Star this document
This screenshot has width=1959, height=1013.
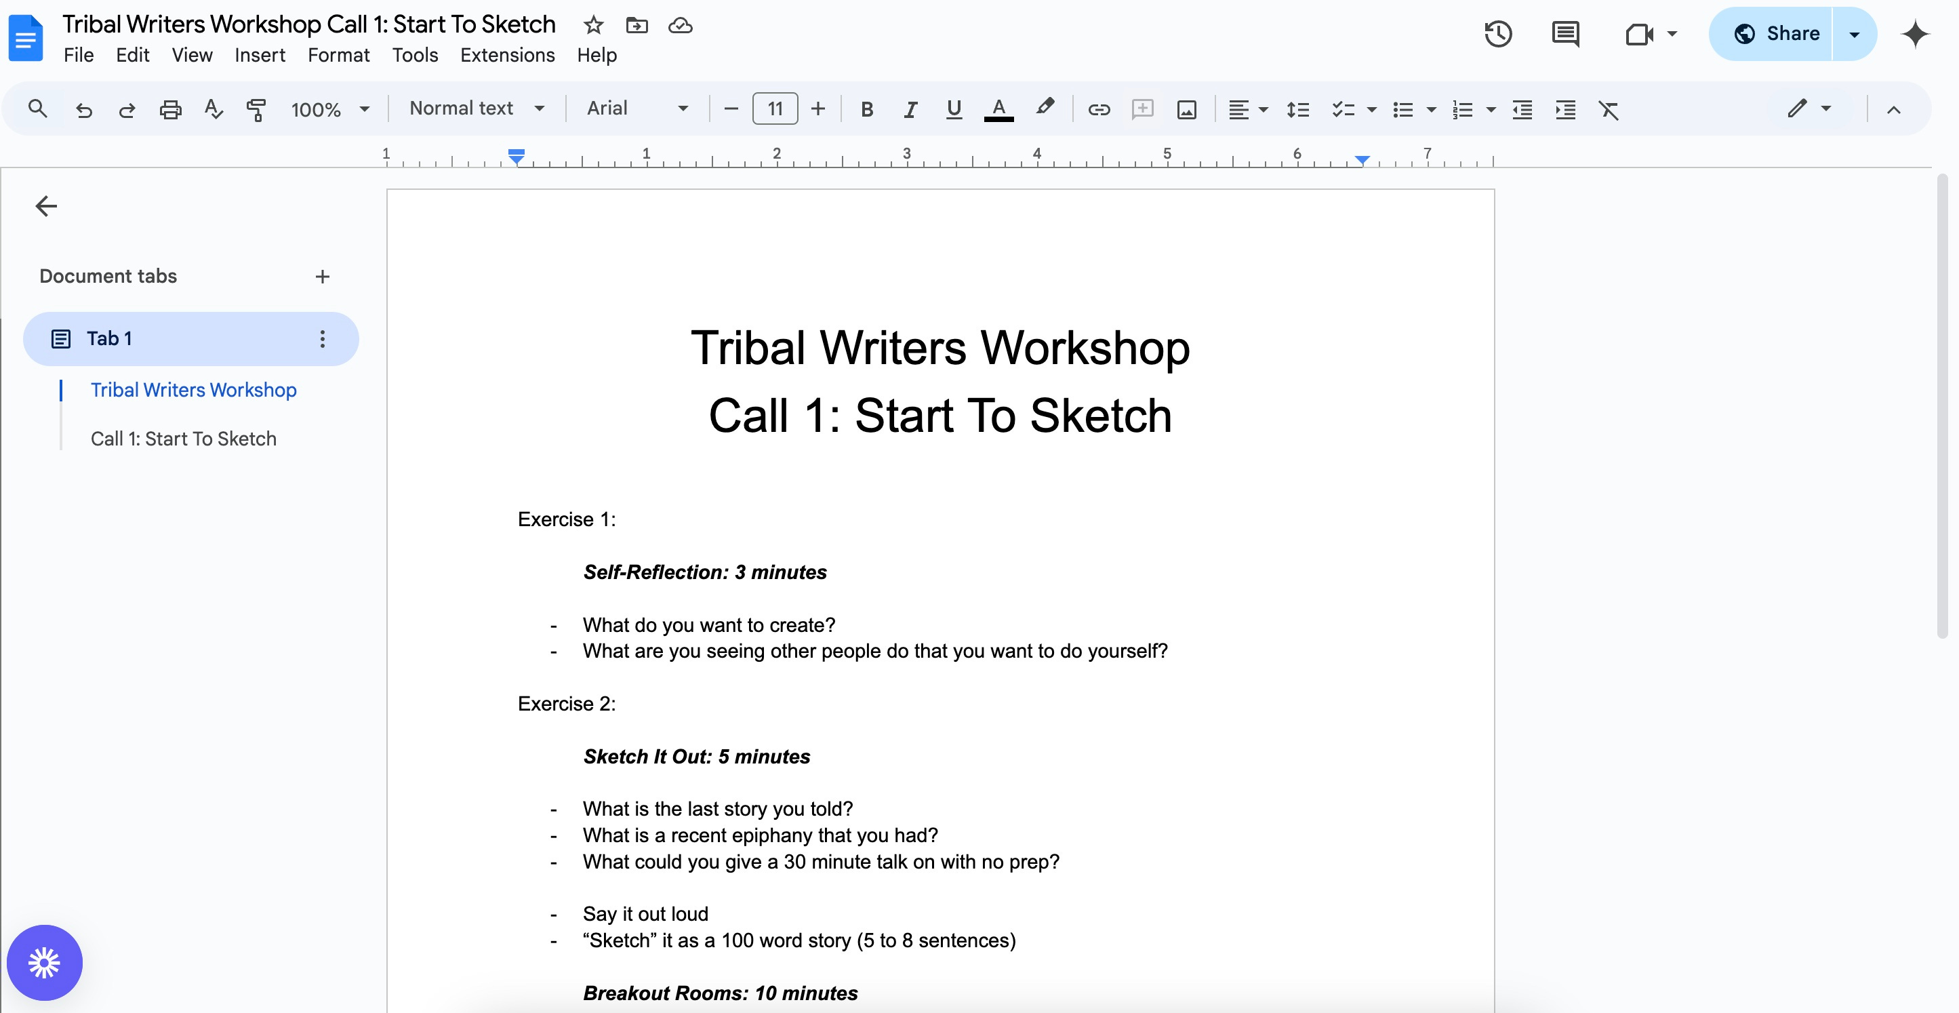point(593,25)
